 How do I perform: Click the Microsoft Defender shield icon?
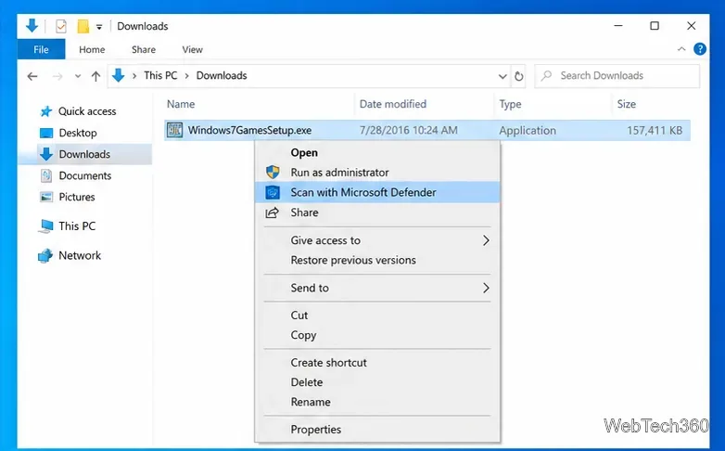click(x=273, y=192)
